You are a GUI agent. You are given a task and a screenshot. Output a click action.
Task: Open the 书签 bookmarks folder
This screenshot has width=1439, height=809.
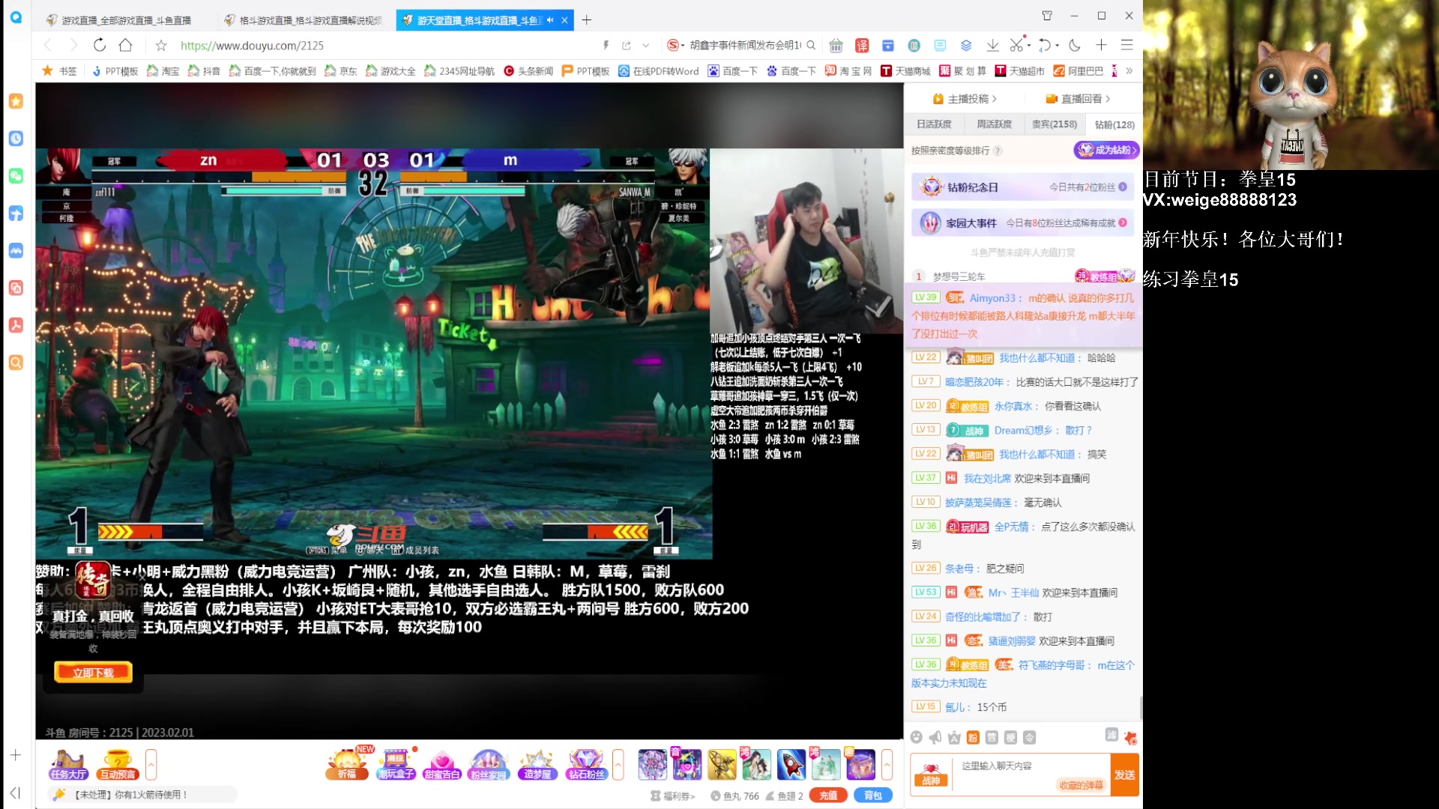tap(59, 71)
